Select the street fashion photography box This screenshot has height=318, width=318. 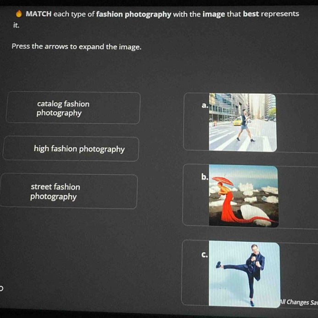69,191
